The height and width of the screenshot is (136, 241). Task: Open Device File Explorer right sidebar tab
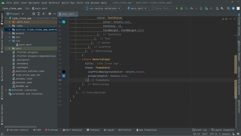pos(239,81)
